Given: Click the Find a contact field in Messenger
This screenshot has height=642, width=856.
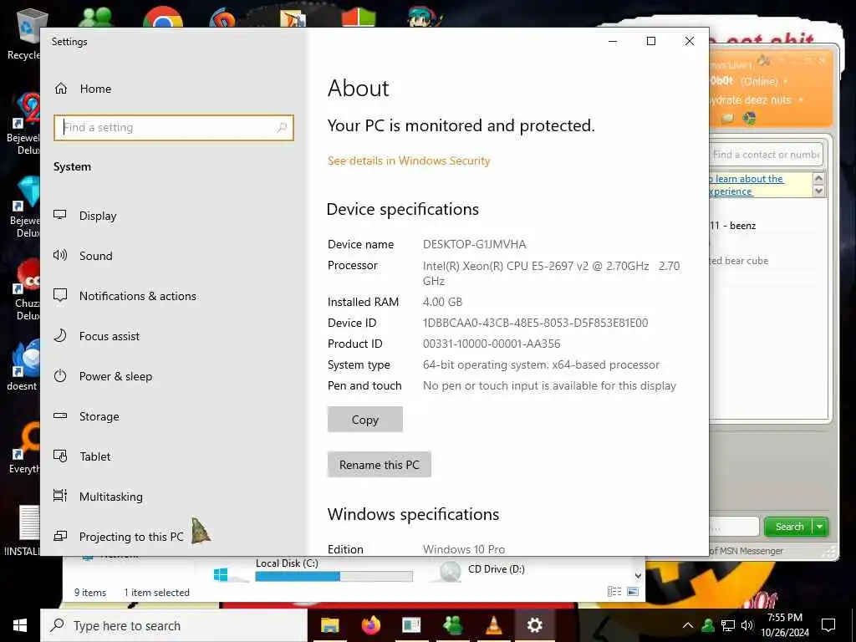Looking at the screenshot, I should pos(766,155).
